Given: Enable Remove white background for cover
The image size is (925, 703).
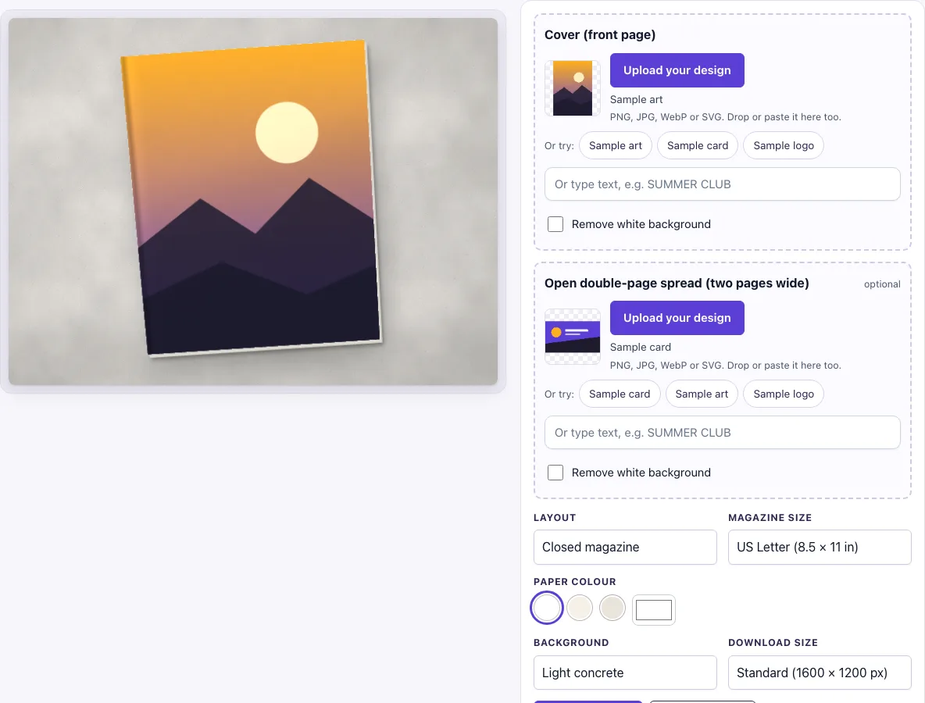Looking at the screenshot, I should click(x=555, y=224).
